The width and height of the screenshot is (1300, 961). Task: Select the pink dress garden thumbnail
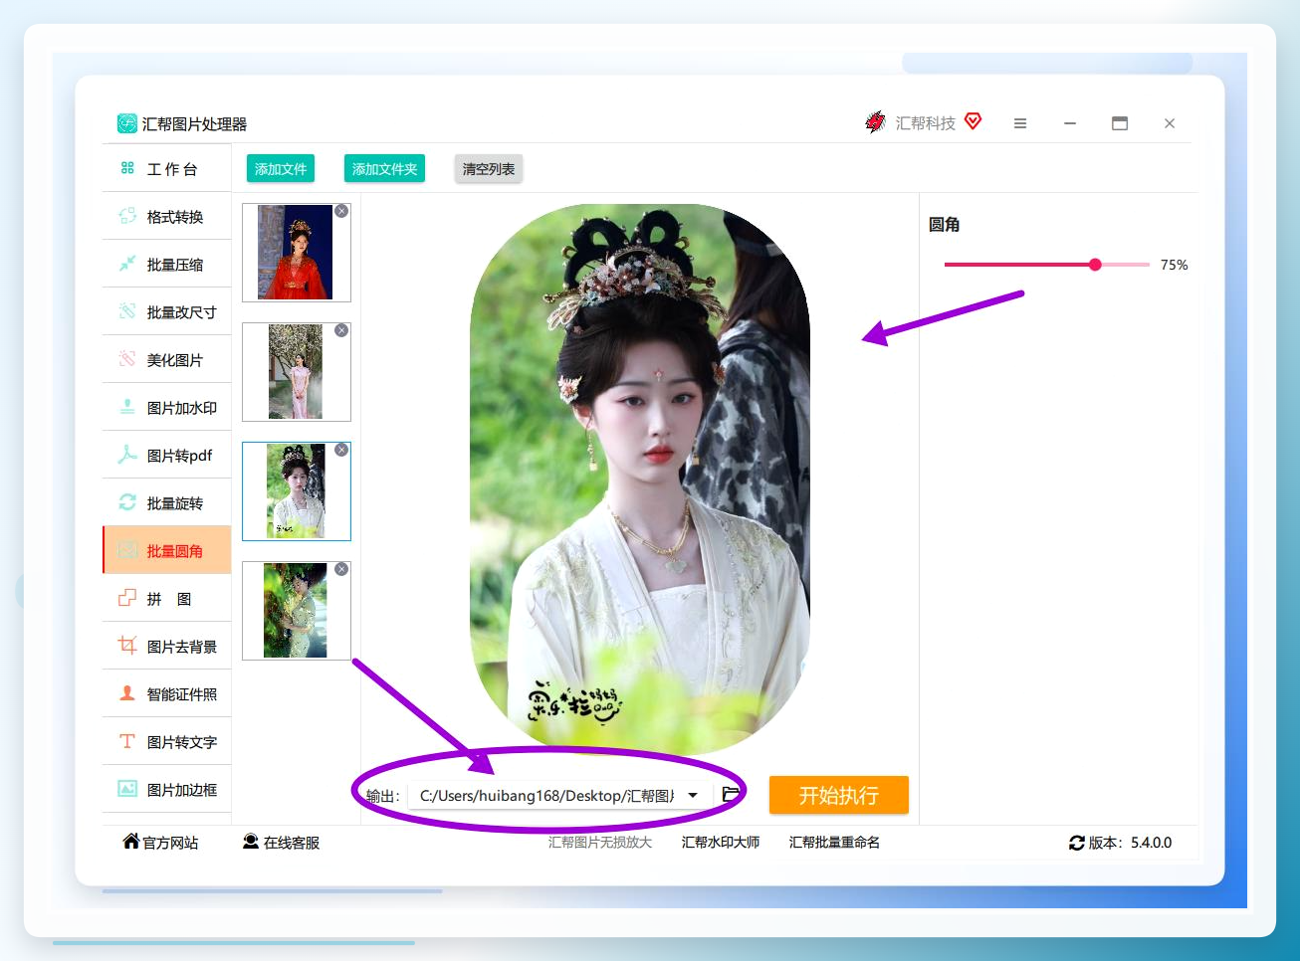coord(296,372)
